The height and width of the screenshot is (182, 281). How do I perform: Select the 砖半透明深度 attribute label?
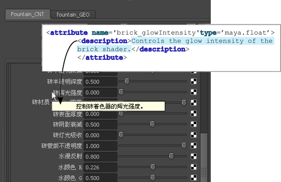click(x=64, y=82)
